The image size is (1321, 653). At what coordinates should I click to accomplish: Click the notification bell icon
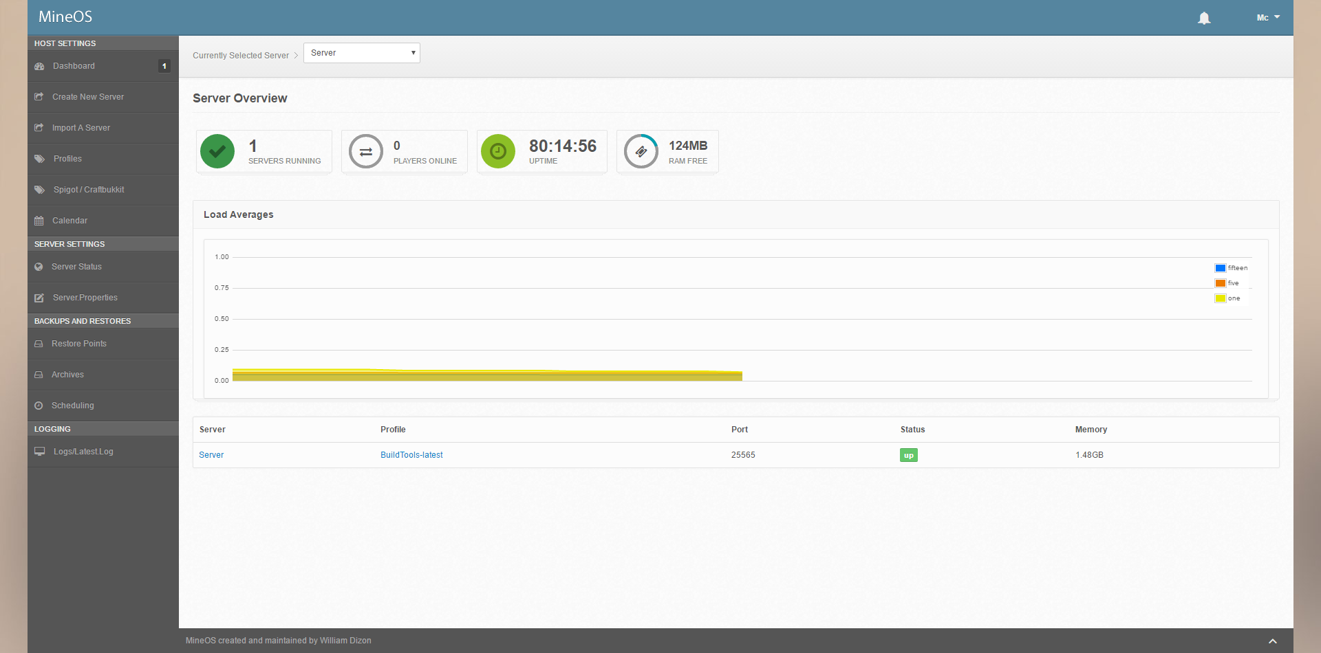(x=1203, y=18)
